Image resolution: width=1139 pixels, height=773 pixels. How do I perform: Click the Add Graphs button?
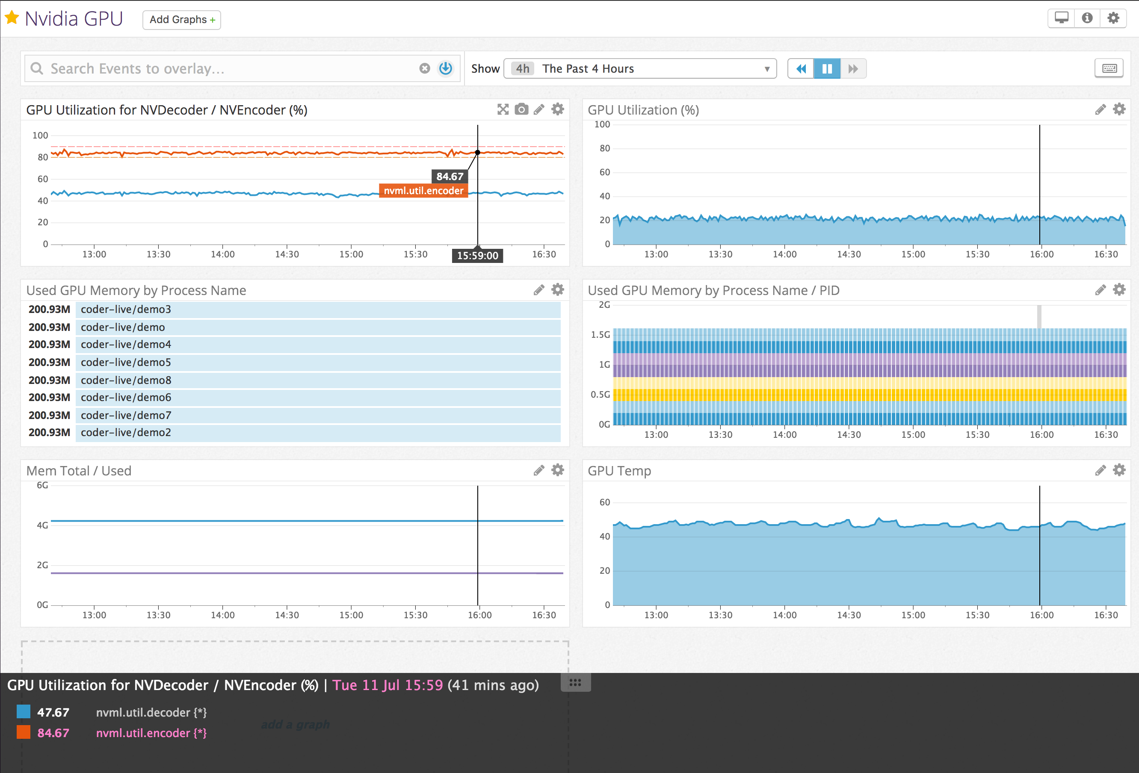click(182, 20)
